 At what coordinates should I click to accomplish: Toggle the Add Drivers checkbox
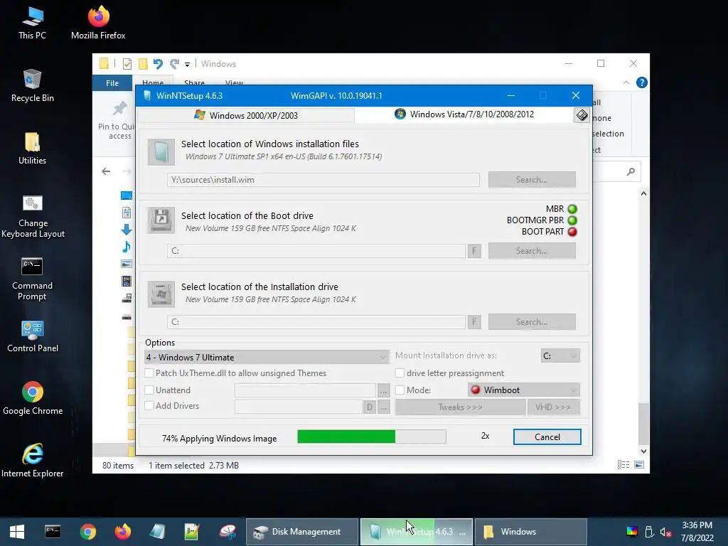(x=149, y=405)
